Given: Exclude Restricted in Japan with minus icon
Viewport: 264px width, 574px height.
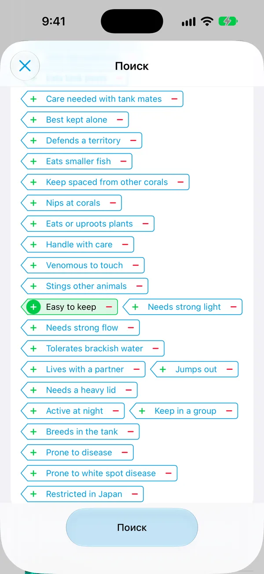Looking at the screenshot, I should pyautogui.click(x=135, y=494).
